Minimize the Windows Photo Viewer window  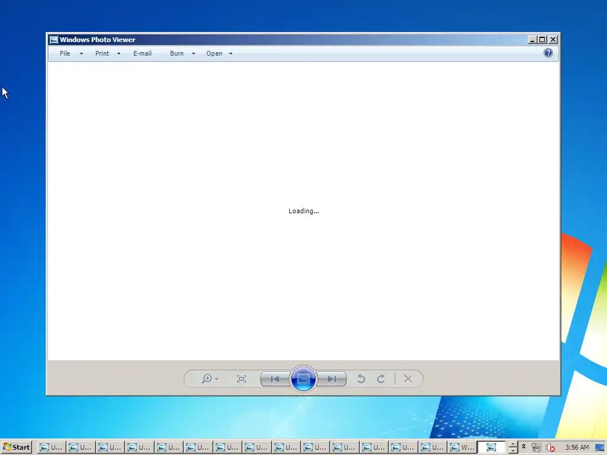(x=532, y=40)
